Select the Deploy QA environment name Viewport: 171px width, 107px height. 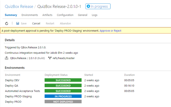pyautogui.click(x=11, y=86)
